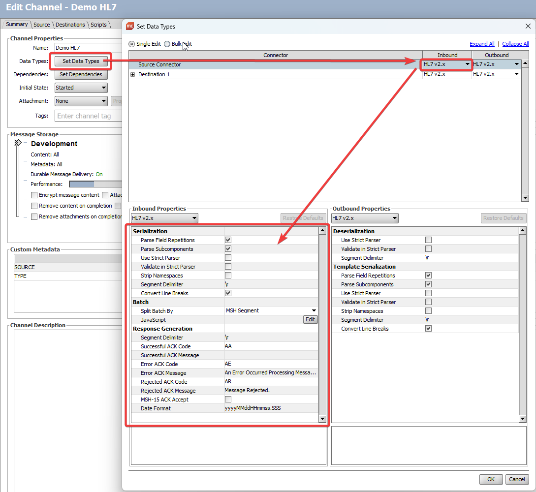Select the Bulk Edit radio button
The height and width of the screenshot is (492, 536).
(167, 44)
